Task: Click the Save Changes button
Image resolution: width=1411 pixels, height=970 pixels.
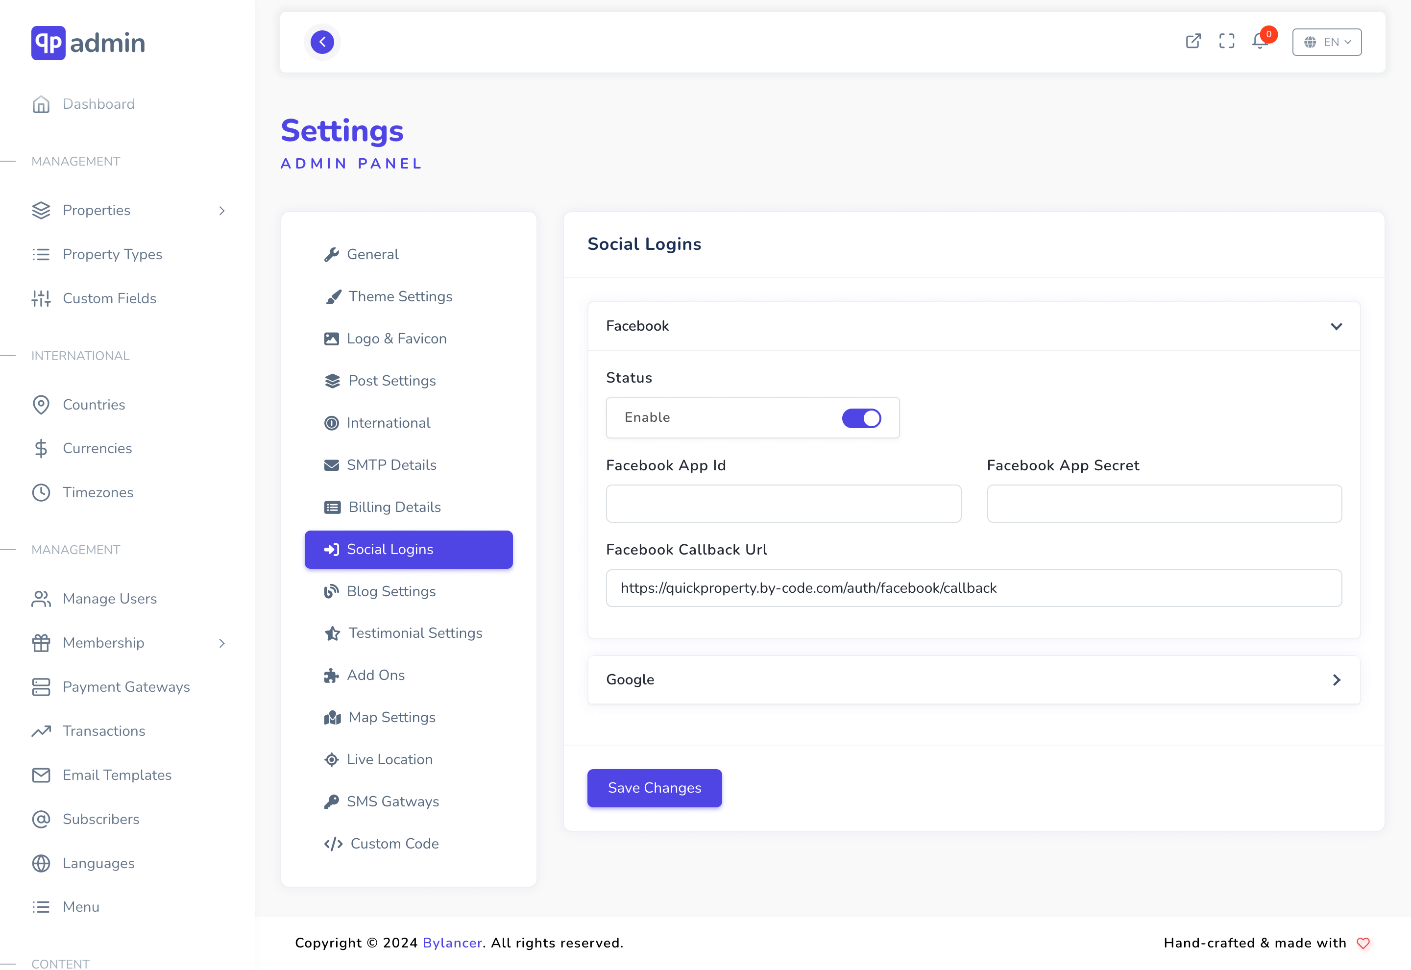Action: (655, 788)
